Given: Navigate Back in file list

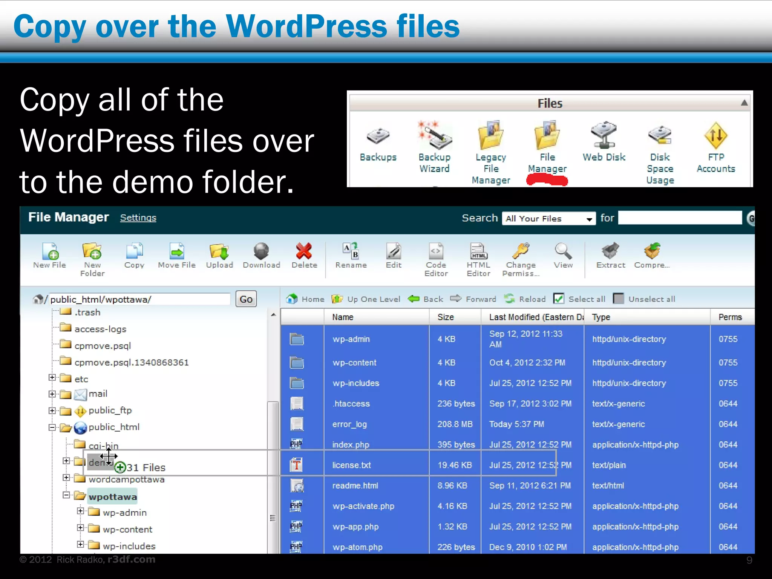Looking at the screenshot, I should tap(426, 299).
